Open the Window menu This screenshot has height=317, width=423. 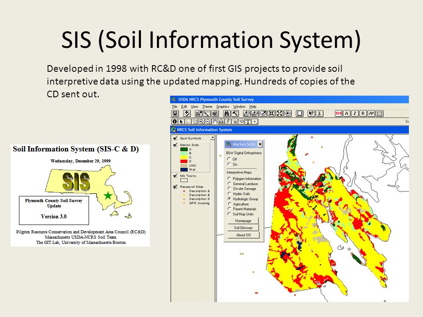coord(239,107)
